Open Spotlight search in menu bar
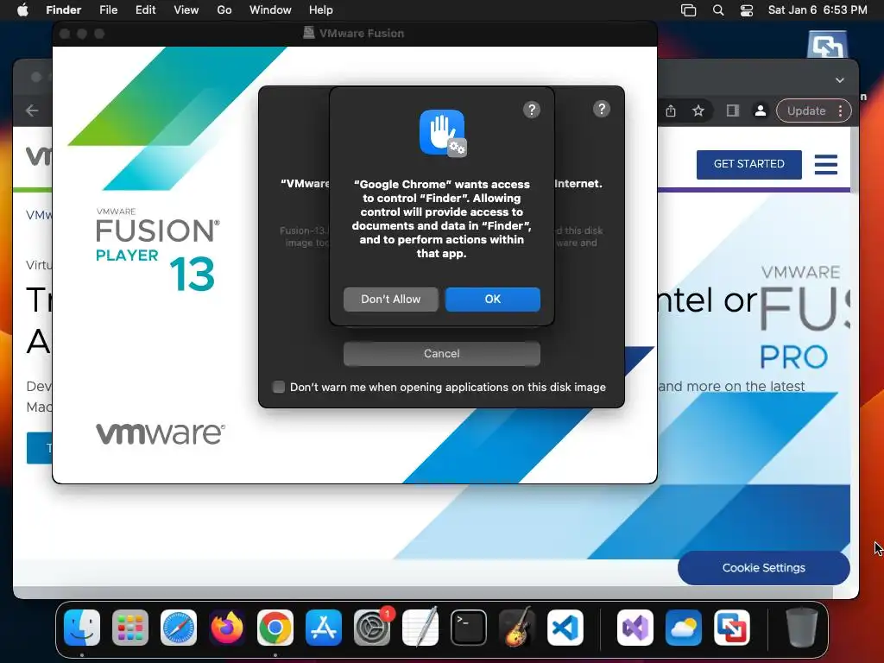Image resolution: width=884 pixels, height=663 pixels. pos(718,10)
